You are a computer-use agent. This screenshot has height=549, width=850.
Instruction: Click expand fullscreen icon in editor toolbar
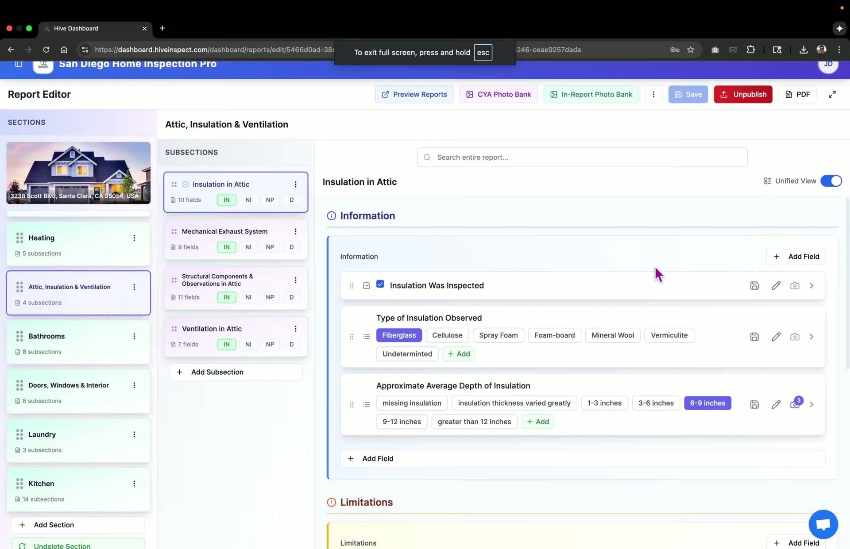[832, 94]
